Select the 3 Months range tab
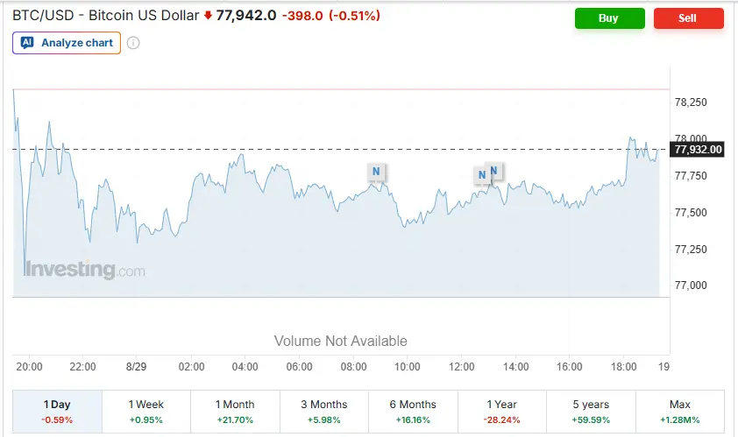The height and width of the screenshot is (437, 738). coord(323,411)
